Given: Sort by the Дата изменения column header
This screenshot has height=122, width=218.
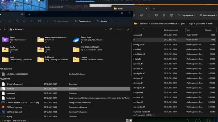Looking at the screenshot, I should click(171, 30).
